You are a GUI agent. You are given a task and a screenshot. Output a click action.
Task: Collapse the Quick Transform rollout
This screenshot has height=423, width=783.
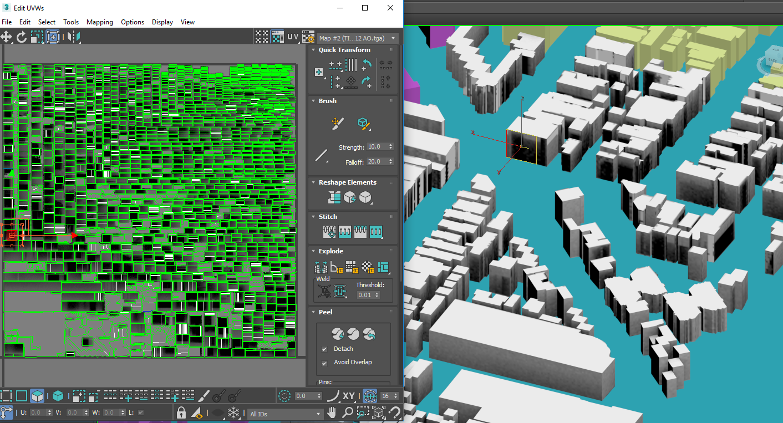click(313, 50)
